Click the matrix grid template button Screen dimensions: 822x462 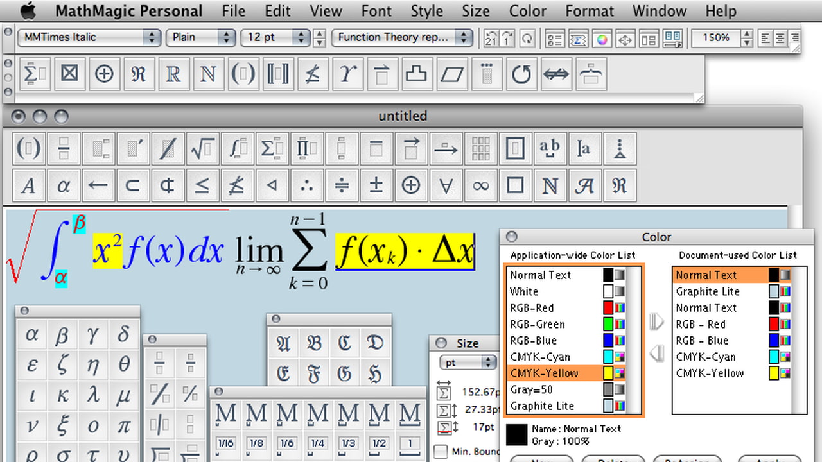click(x=480, y=149)
